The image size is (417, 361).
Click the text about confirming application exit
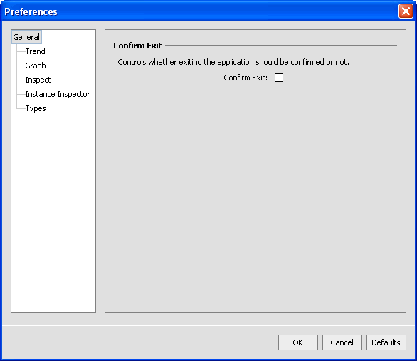pos(233,62)
